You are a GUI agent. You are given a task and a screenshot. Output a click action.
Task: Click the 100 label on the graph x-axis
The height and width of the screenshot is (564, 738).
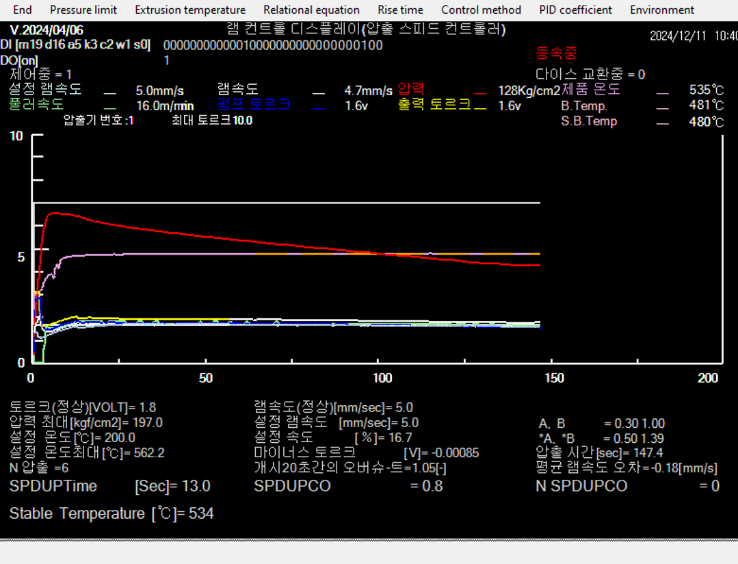382,378
